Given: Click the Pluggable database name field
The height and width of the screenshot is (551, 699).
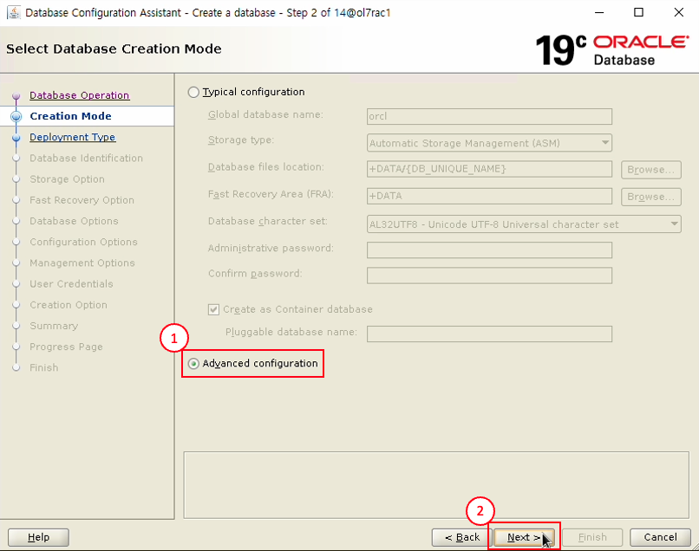Looking at the screenshot, I should [x=489, y=334].
